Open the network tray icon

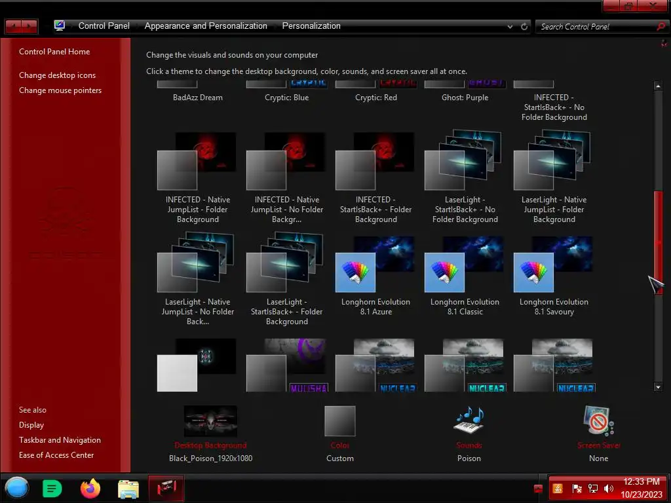pos(592,489)
